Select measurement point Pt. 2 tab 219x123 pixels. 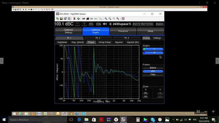(x=98, y=38)
